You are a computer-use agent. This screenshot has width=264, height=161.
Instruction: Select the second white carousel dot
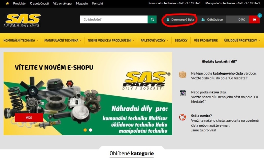pyautogui.click(x=90, y=130)
